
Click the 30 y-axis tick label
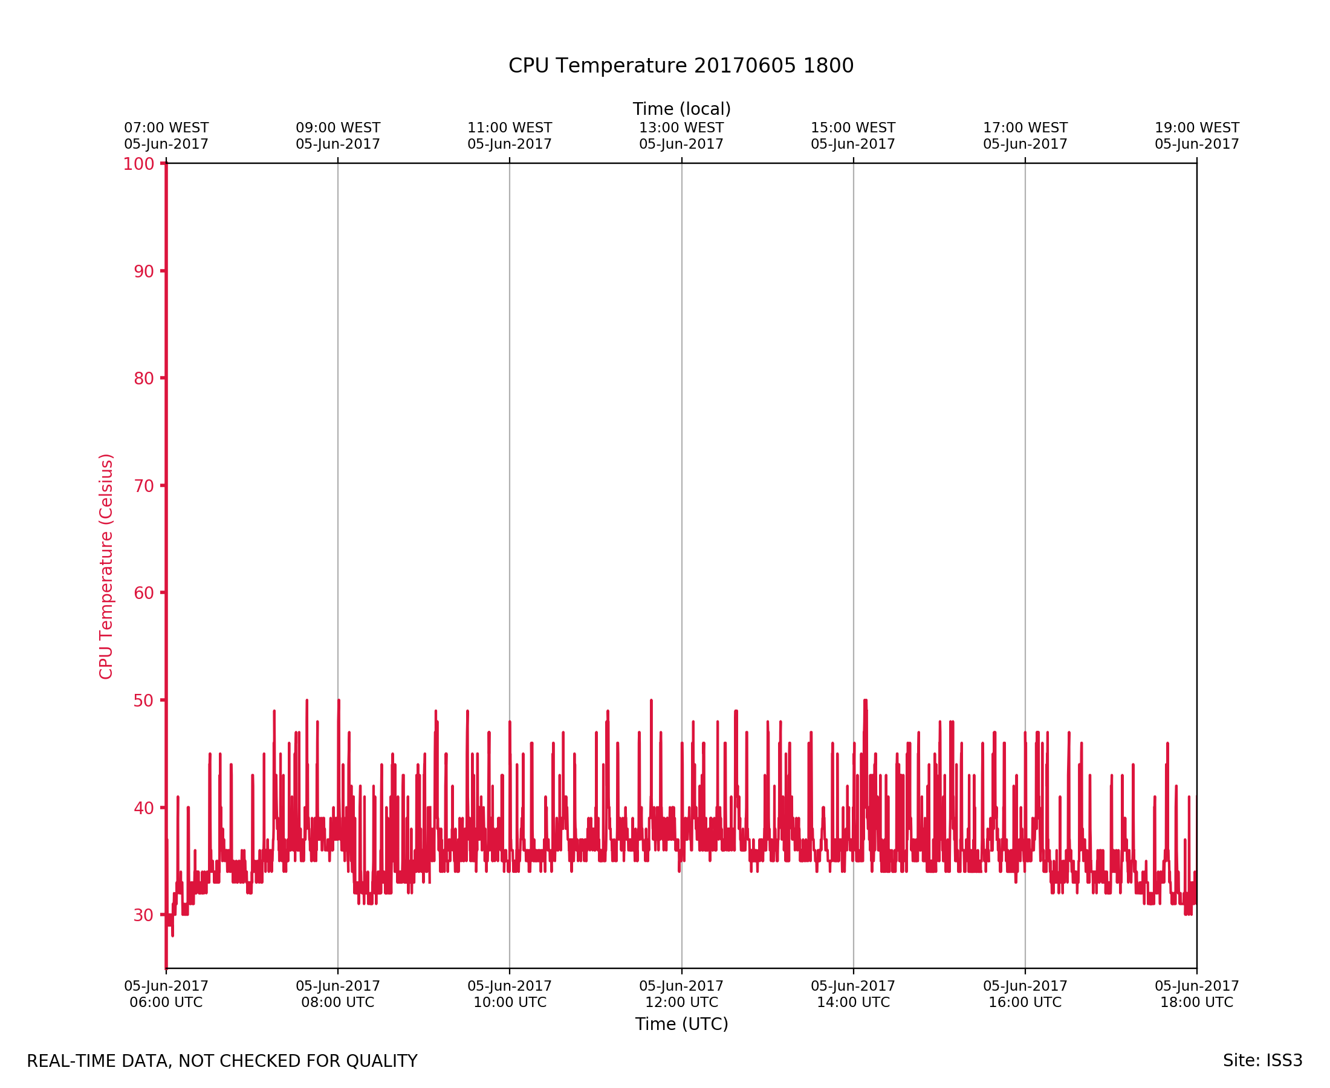pos(143,915)
